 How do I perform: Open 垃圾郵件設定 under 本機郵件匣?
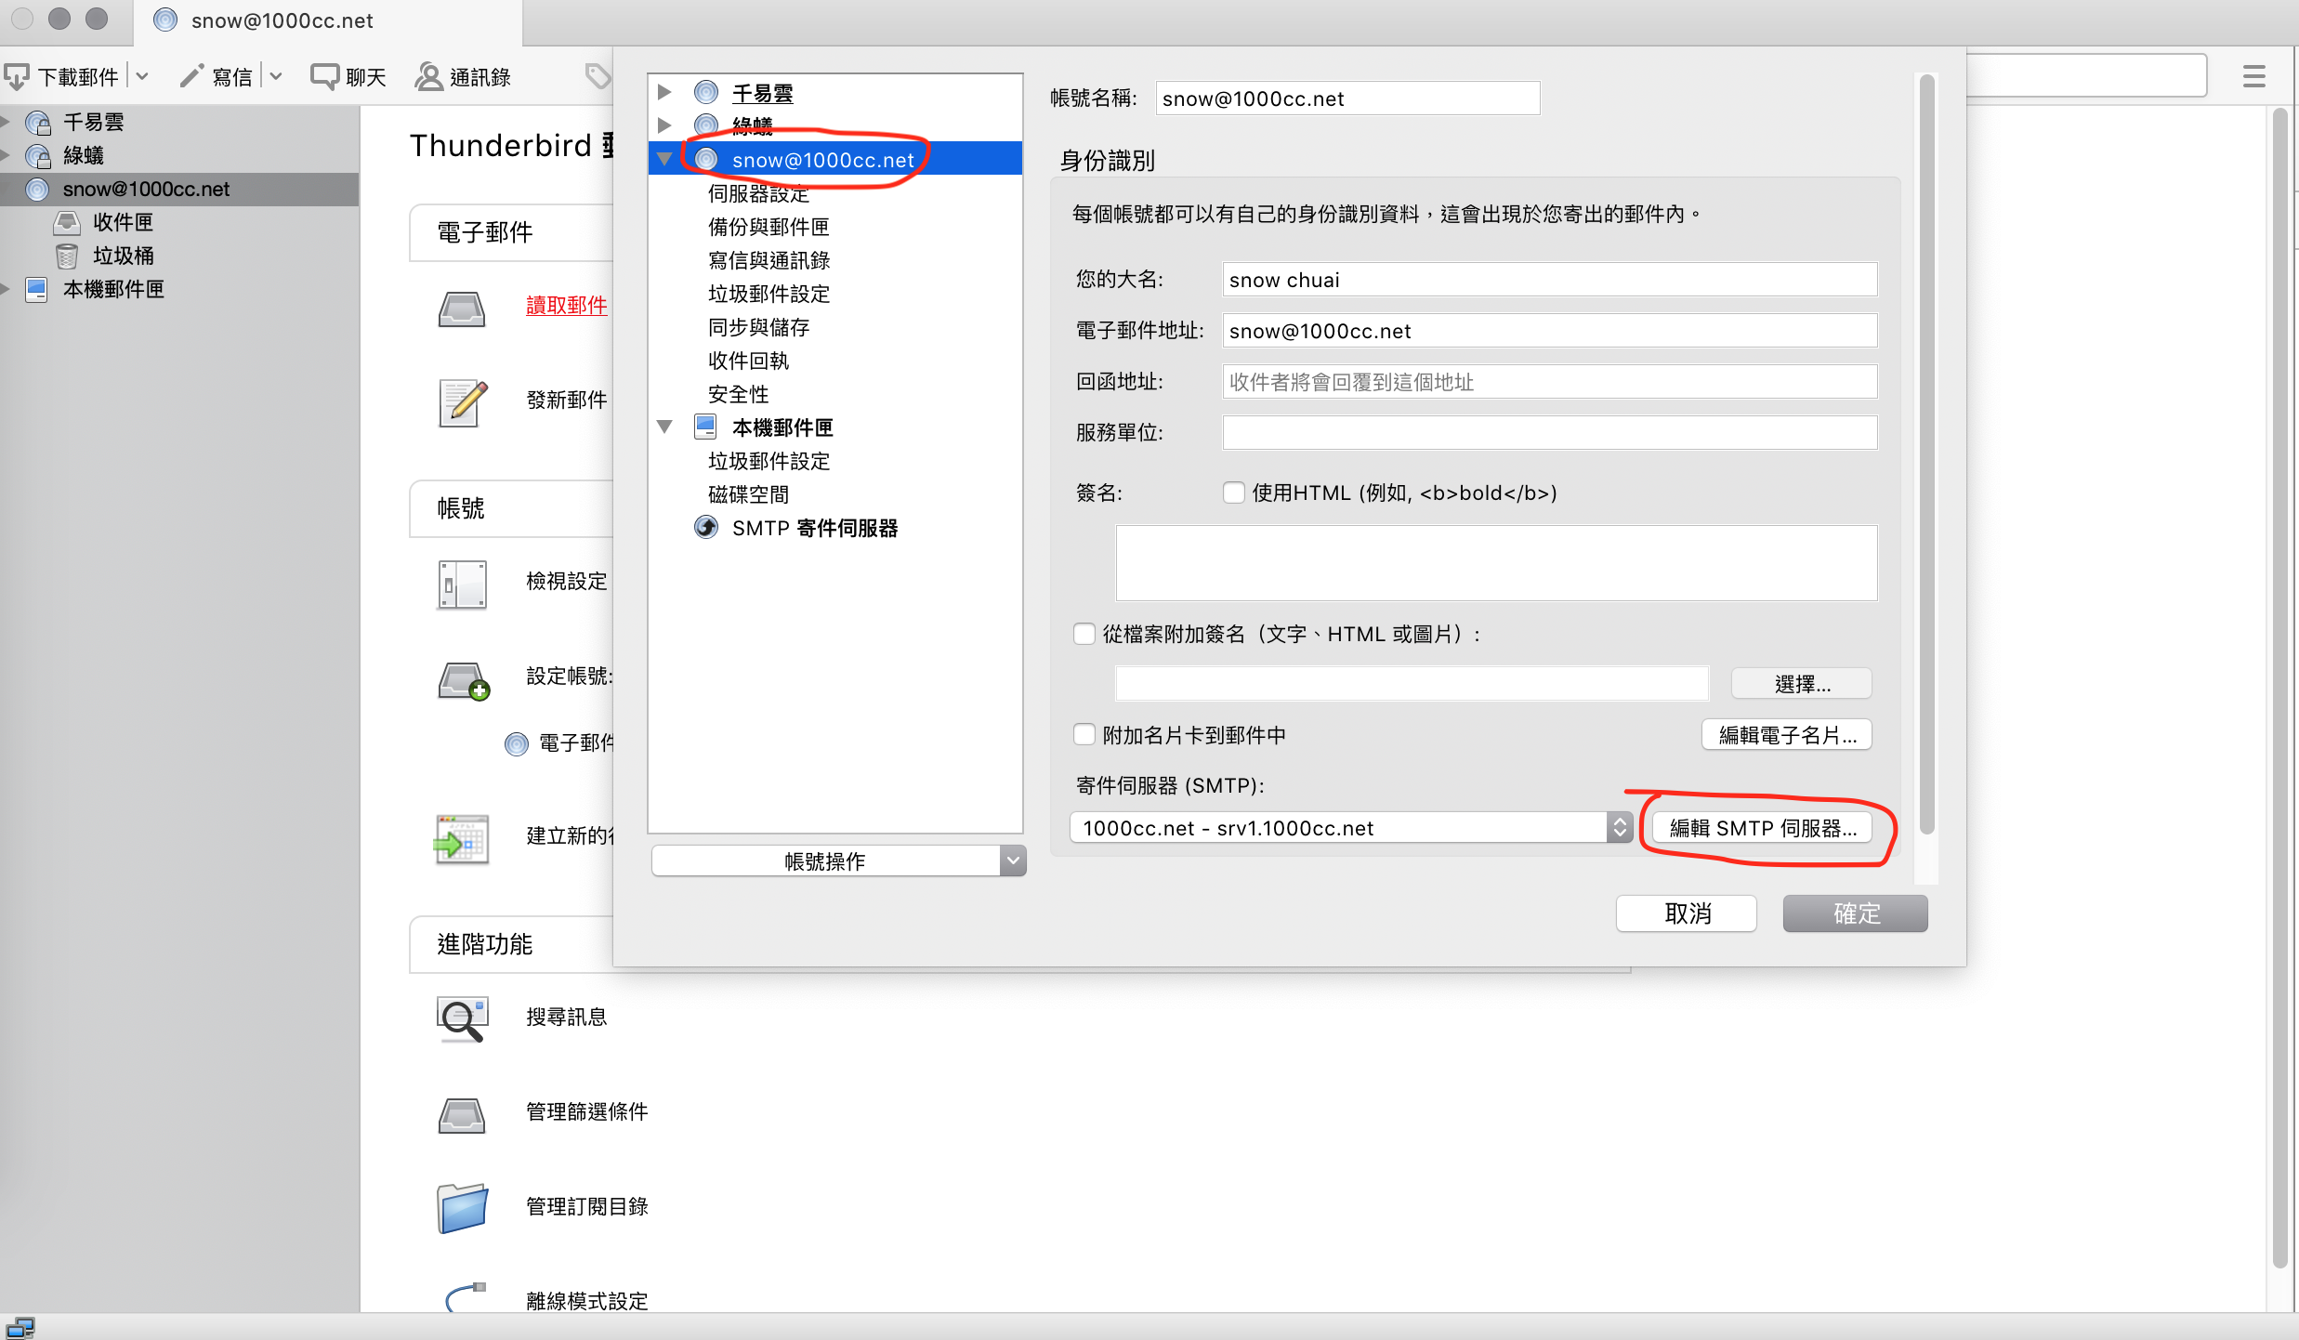[x=769, y=461]
